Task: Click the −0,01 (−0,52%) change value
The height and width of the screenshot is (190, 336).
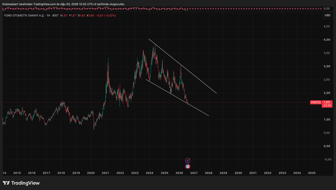Action: (x=106, y=15)
